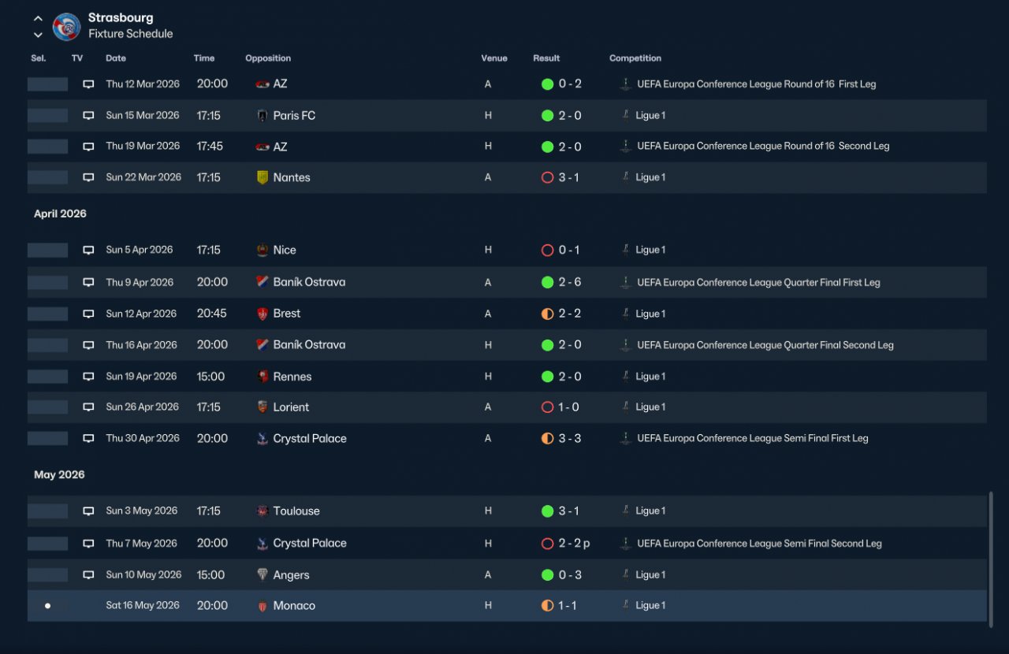The image size is (1009, 654).
Task: Click the TV icon for Nantes match
Action: tap(88, 178)
